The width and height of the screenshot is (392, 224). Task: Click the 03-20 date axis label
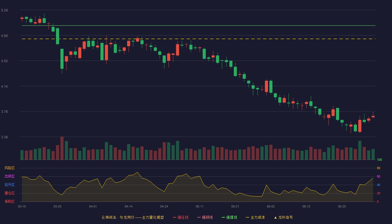click(57, 206)
